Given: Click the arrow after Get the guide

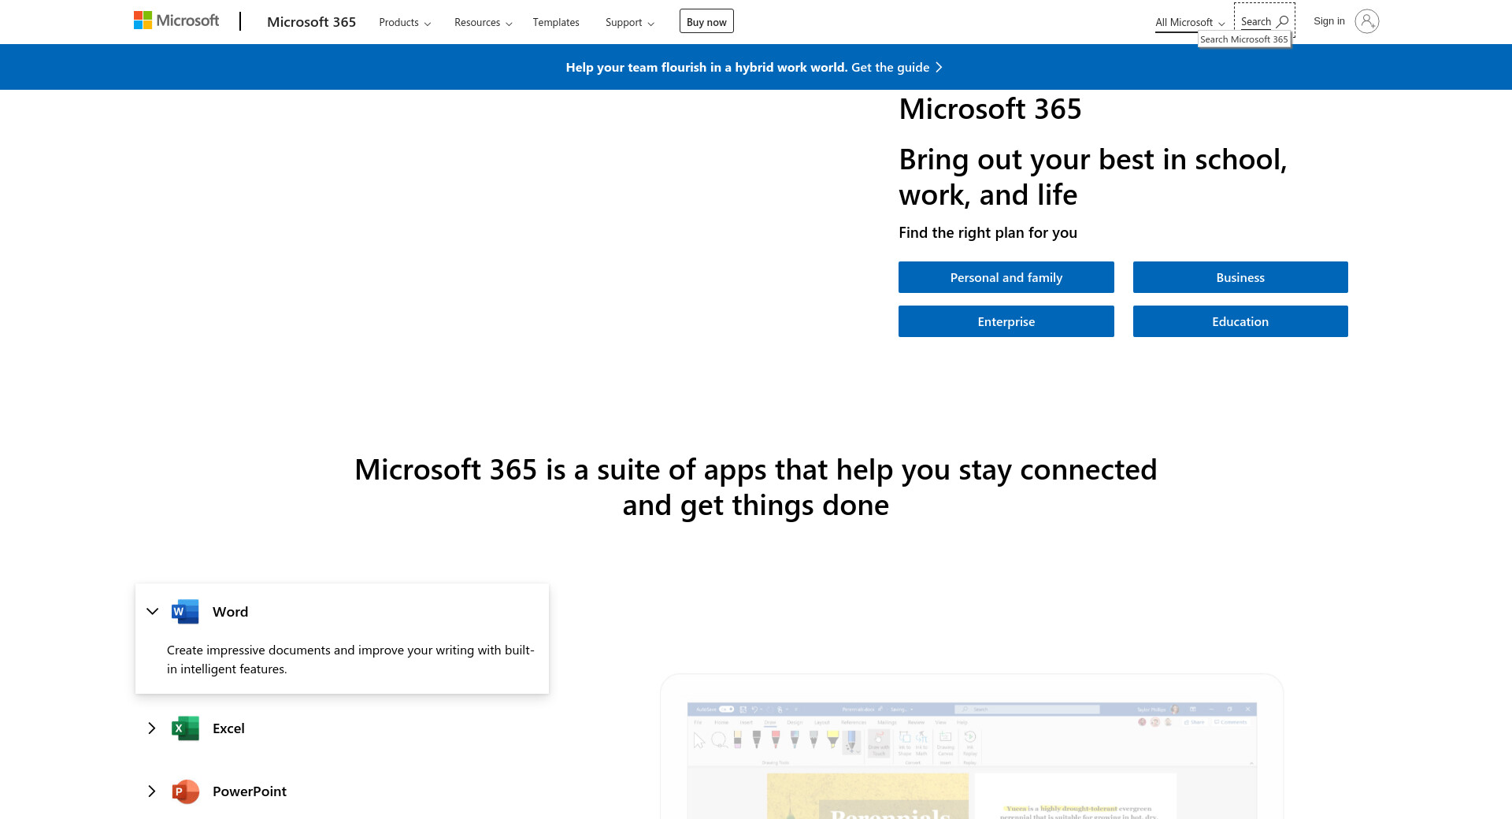Looking at the screenshot, I should [939, 68].
